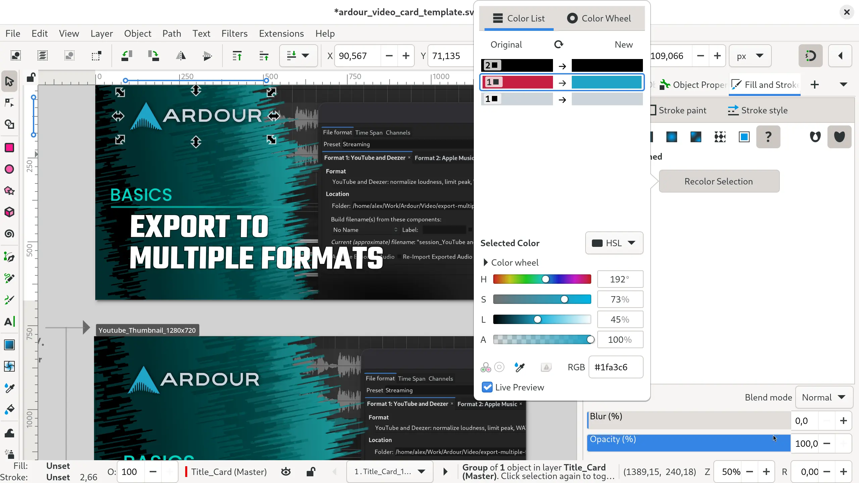Select the Rectangle tool
Screen dimensions: 859x483
click(9, 148)
